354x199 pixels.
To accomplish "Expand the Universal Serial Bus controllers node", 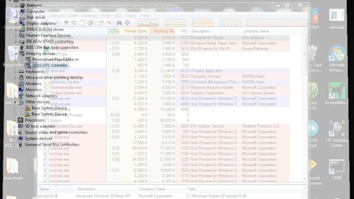I will coord(15,145).
